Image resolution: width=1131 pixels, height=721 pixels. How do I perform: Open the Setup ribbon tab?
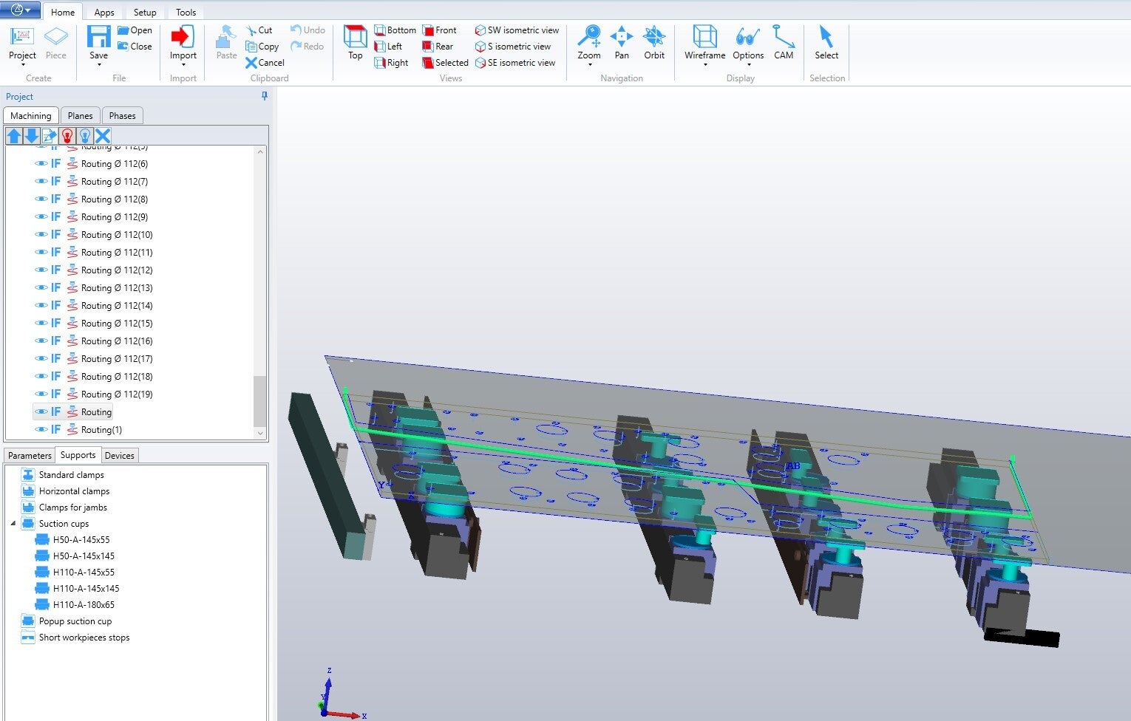coord(145,13)
